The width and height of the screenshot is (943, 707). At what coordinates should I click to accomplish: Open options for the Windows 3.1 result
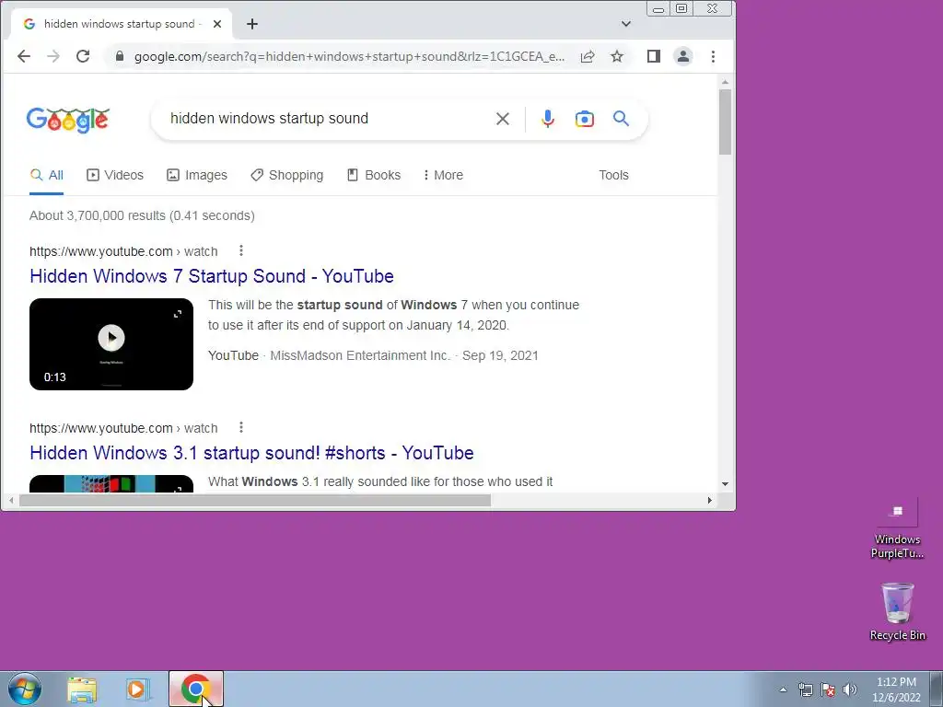(x=241, y=427)
